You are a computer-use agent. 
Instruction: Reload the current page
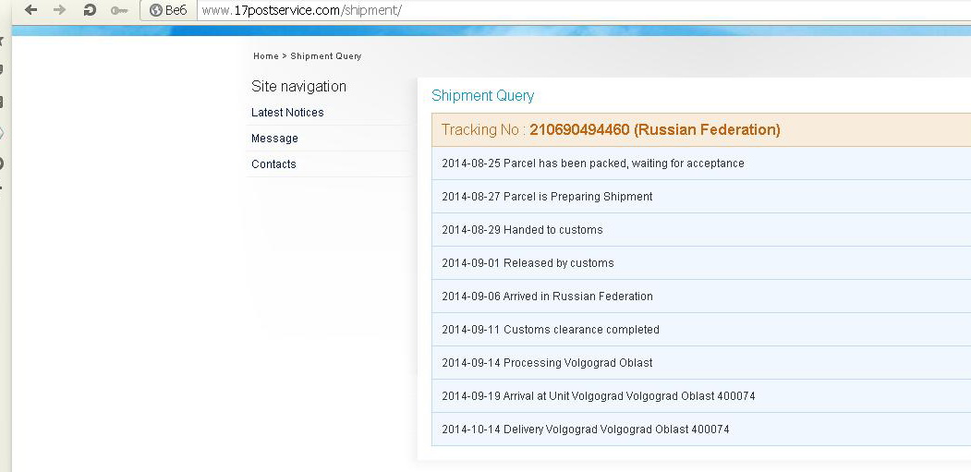click(x=90, y=10)
